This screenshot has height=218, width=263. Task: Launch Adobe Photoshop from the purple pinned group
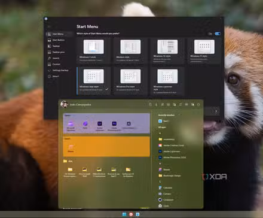[x=114, y=126]
